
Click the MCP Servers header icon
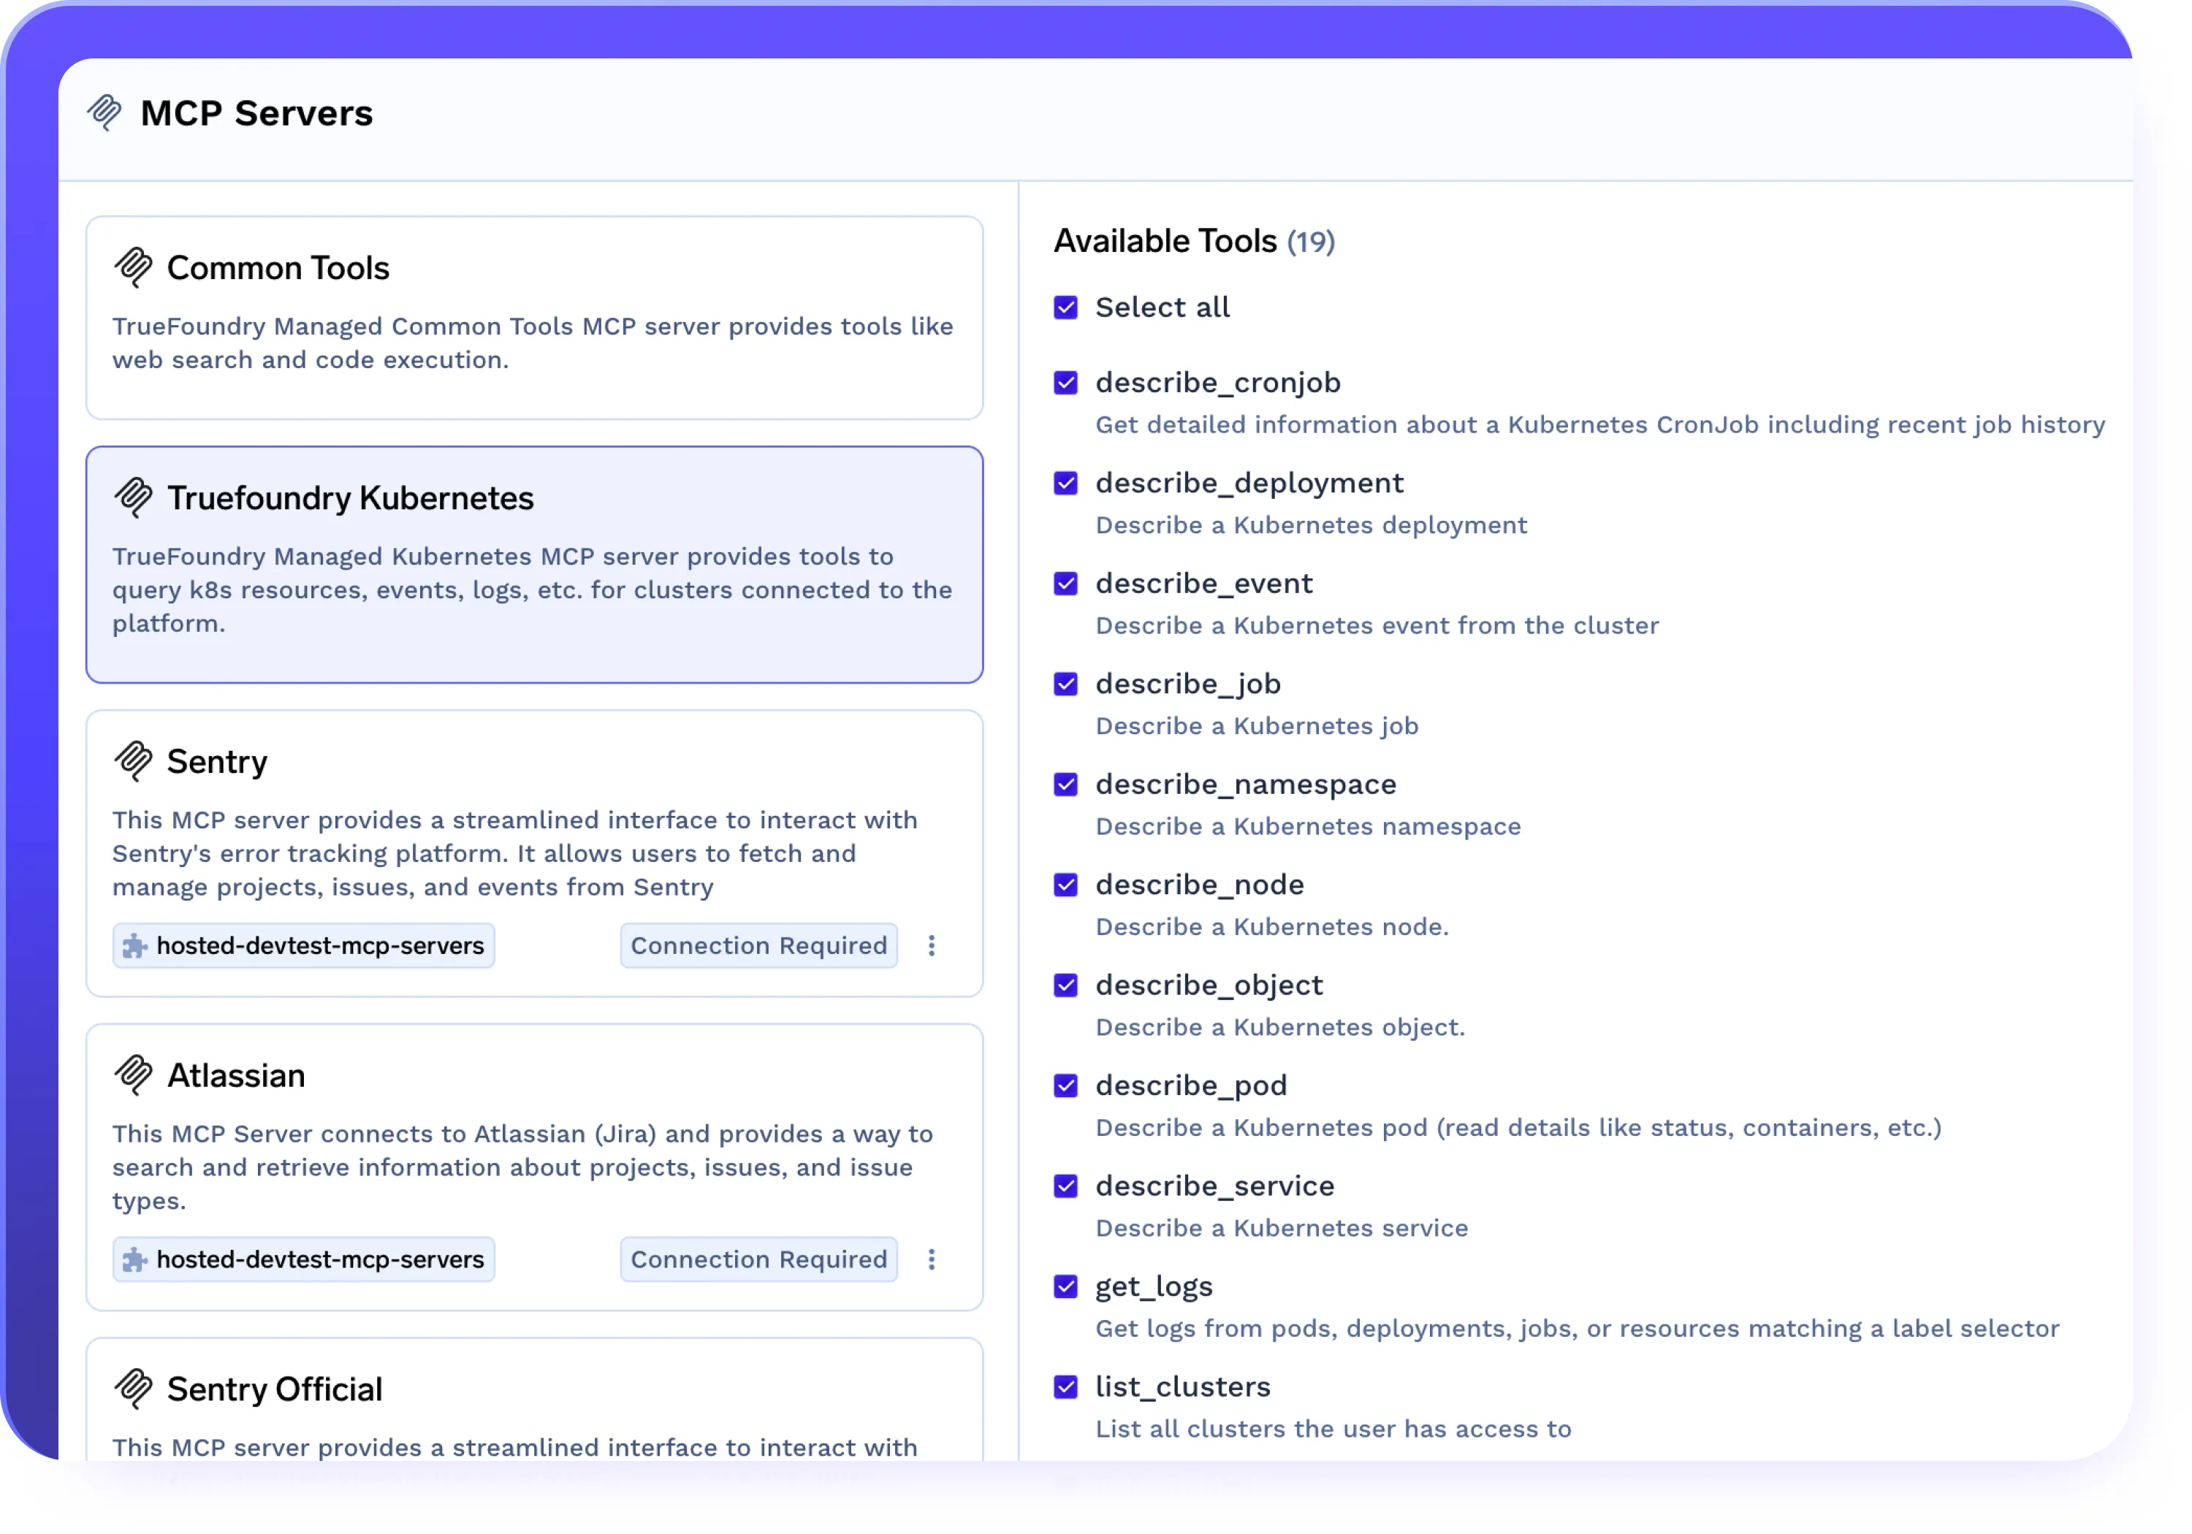click(105, 112)
